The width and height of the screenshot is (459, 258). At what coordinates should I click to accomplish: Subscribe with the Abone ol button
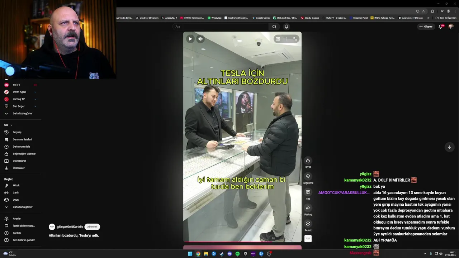pos(92,227)
